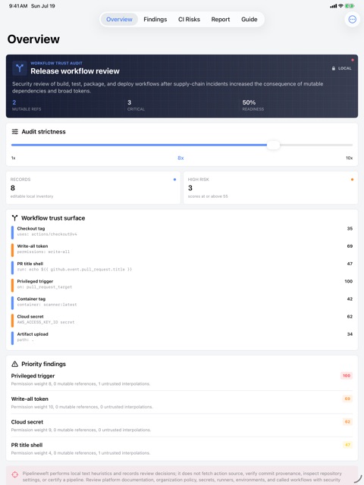Tap score 100 in trust surface list
This screenshot has width=364, height=485.
[x=349, y=281]
